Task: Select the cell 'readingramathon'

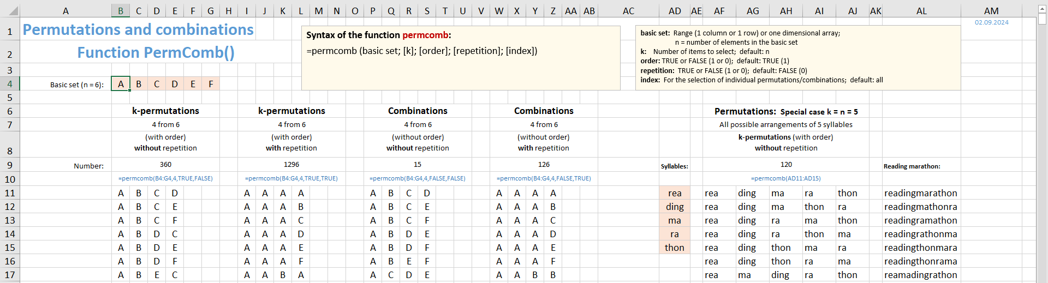Action: tap(921, 220)
